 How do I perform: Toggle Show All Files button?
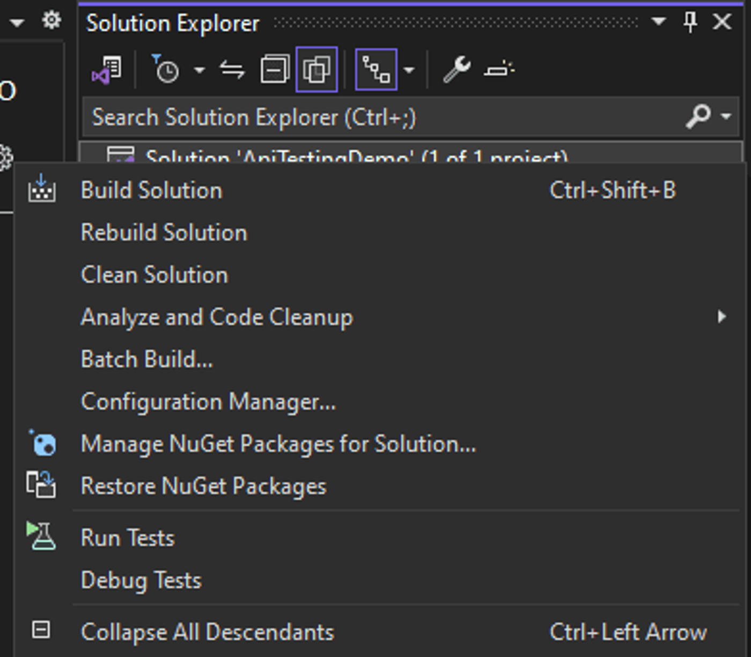[x=316, y=70]
